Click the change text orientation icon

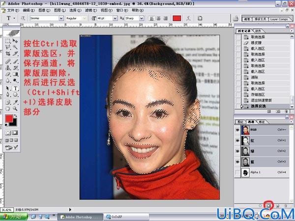click(23, 18)
